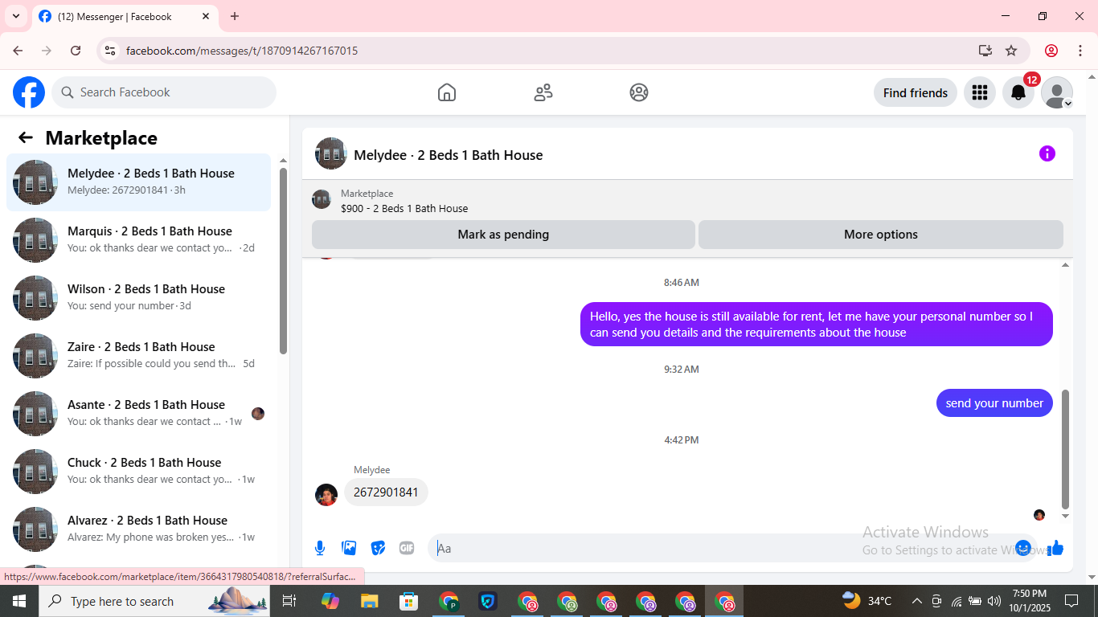The width and height of the screenshot is (1098, 617).
Task: Click the voice clip microphone icon
Action: [x=320, y=548]
